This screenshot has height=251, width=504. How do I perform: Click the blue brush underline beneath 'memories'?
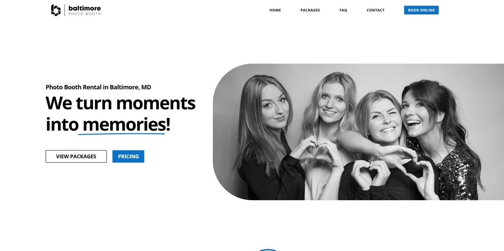(121, 134)
